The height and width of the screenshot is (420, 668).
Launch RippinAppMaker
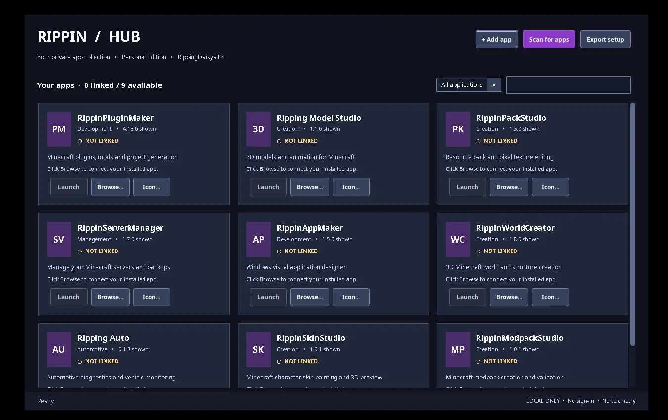(268, 297)
